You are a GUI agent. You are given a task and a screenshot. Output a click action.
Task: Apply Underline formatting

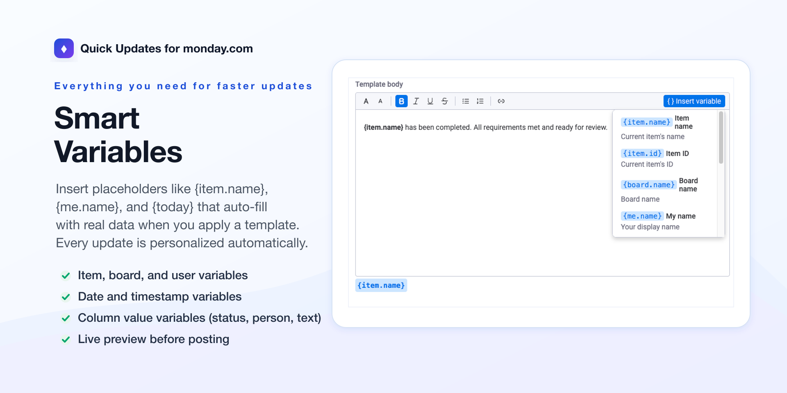click(x=430, y=101)
